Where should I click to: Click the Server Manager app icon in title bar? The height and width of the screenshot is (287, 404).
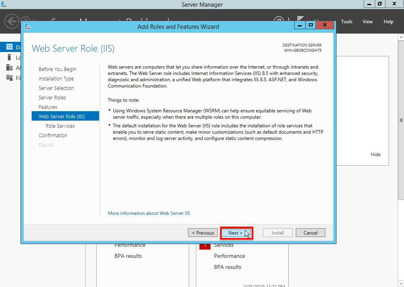coord(4,4)
